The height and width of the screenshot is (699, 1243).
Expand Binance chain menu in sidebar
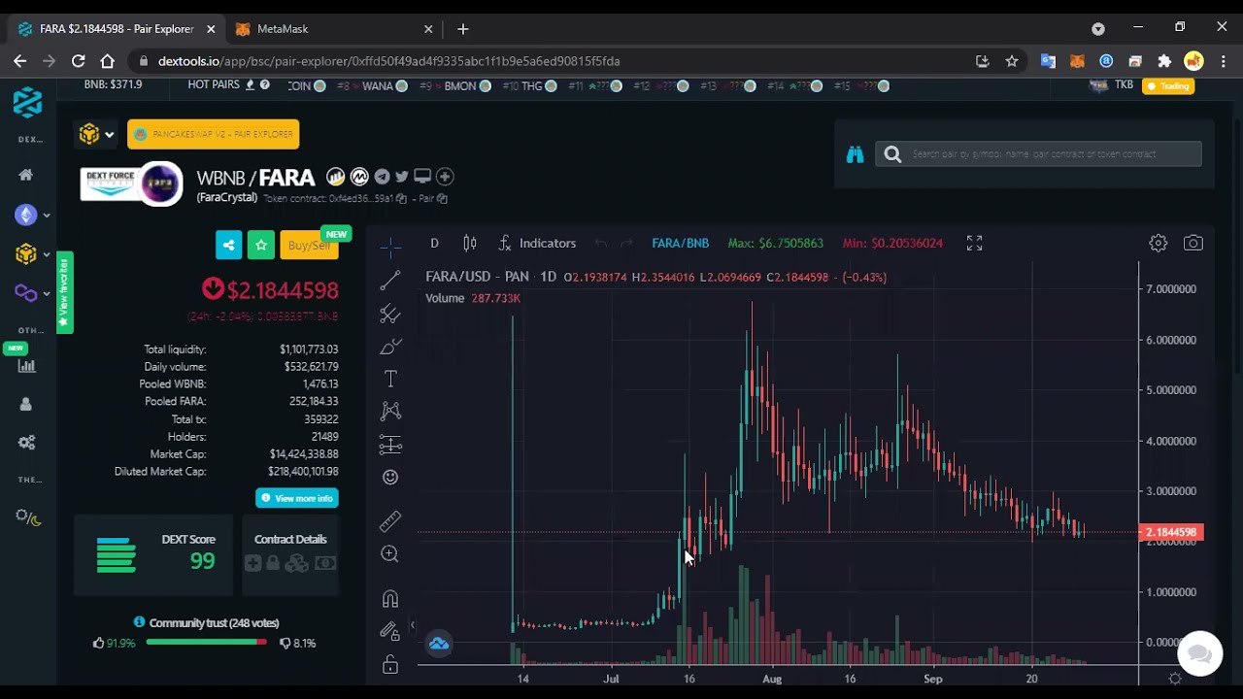[x=31, y=254]
